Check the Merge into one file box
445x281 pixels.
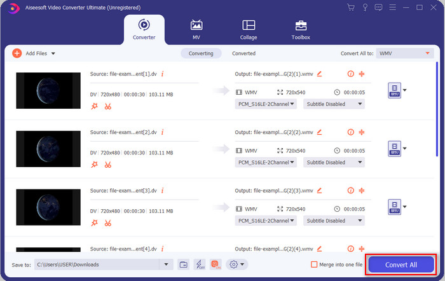pos(314,264)
